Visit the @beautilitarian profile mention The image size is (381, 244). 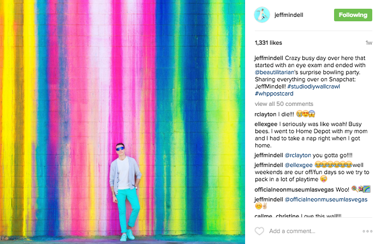[x=275, y=72]
